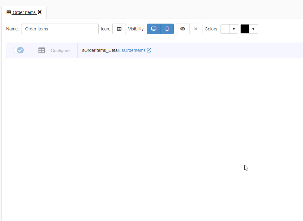Screen dimensions: 303x221
Task: Click the grid icon beside Configure
Action: pos(42,50)
